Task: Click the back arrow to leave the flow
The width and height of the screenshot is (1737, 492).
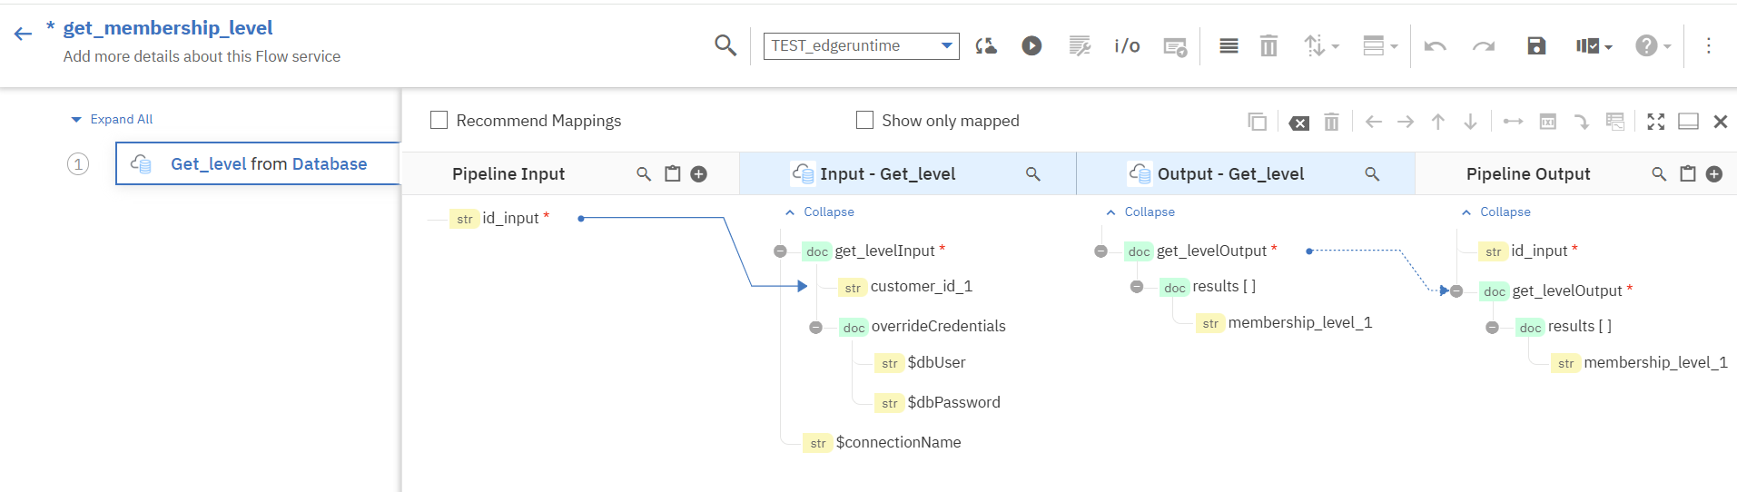Action: click(23, 34)
